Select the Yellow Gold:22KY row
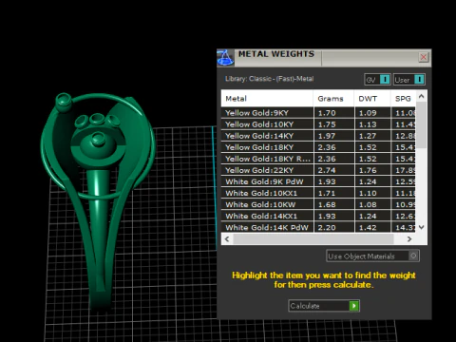This screenshot has width=456, height=342. click(x=318, y=170)
